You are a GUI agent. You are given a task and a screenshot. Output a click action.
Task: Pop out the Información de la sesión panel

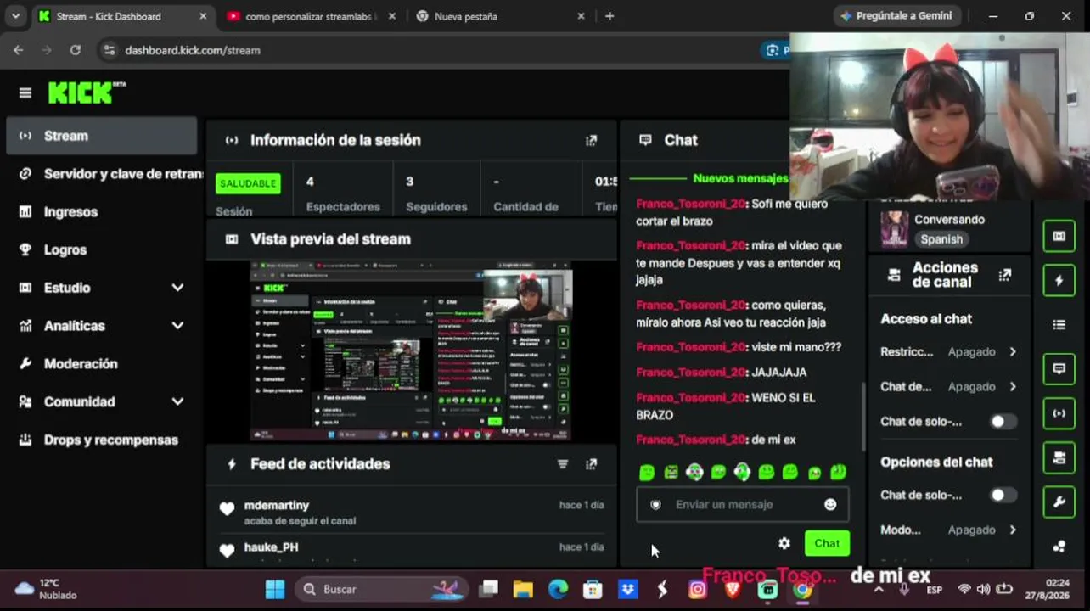click(591, 141)
